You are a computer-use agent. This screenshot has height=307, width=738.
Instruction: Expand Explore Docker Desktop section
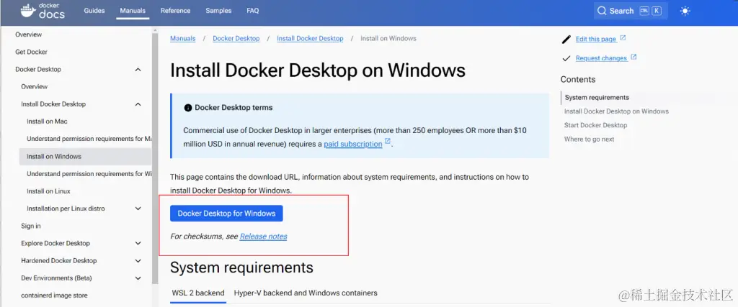[x=138, y=243]
